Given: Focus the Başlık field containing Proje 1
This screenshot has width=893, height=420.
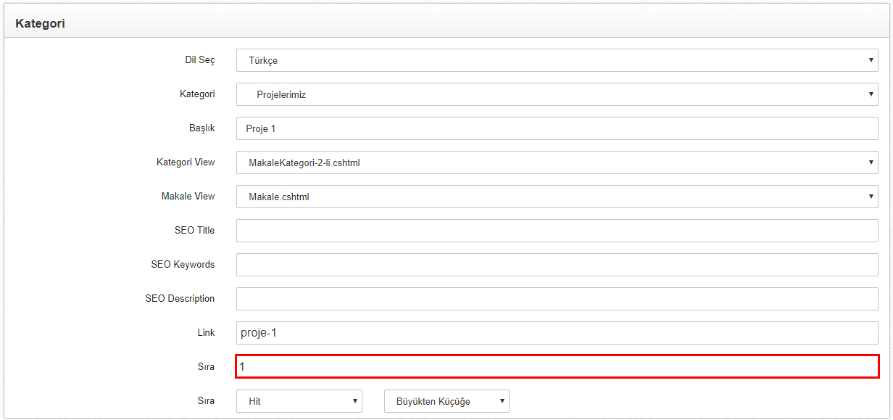Looking at the screenshot, I should click(557, 128).
